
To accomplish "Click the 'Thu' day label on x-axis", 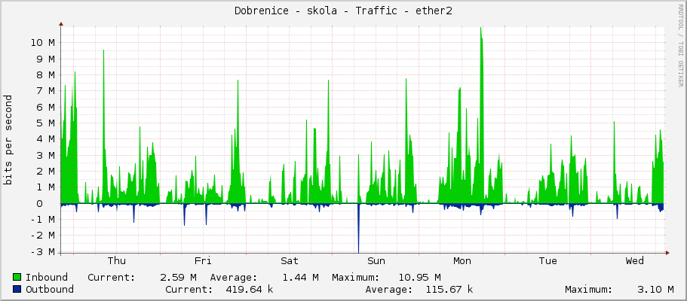I will point(117,261).
